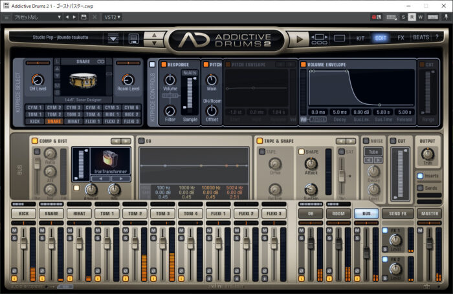Choose next distortion type below IronTransformer
Viewport: 453px width, 294px height.
(x=121, y=178)
